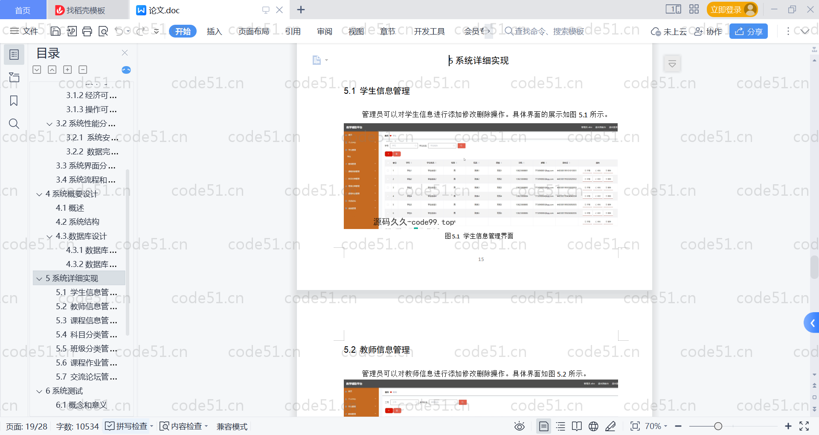Open the 审阅 ribbon tab
This screenshot has height=435, width=819.
pyautogui.click(x=325, y=31)
